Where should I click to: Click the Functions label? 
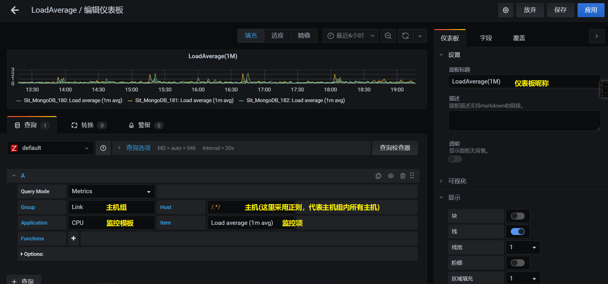32,238
